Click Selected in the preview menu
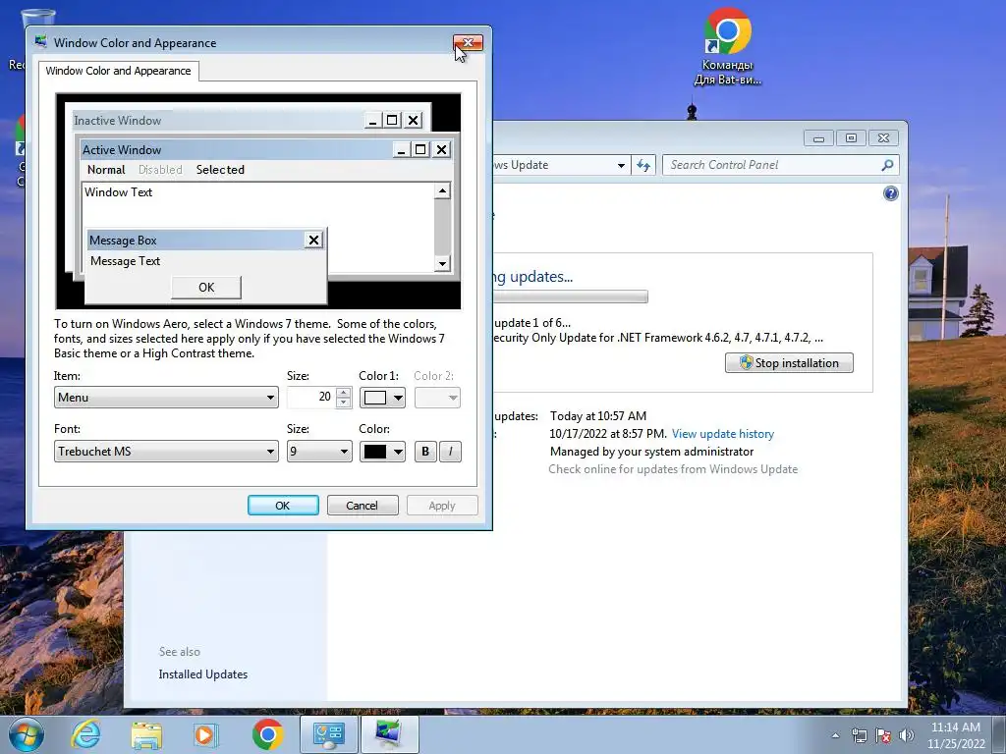This screenshot has width=1006, height=754. tap(220, 169)
